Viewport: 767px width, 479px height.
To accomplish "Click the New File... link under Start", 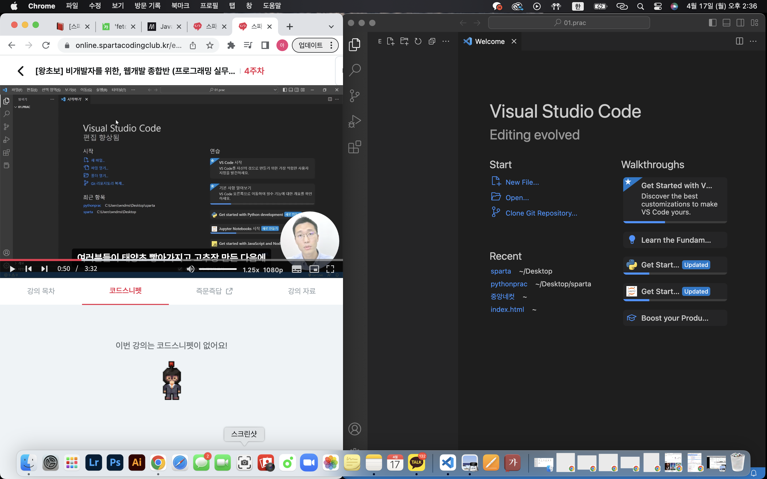I will pyautogui.click(x=522, y=182).
